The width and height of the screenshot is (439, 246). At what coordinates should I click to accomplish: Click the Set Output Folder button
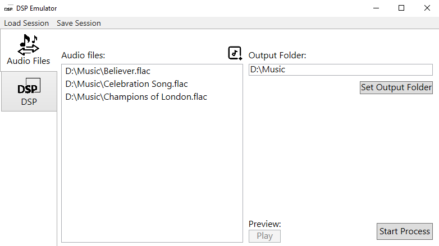tap(396, 87)
